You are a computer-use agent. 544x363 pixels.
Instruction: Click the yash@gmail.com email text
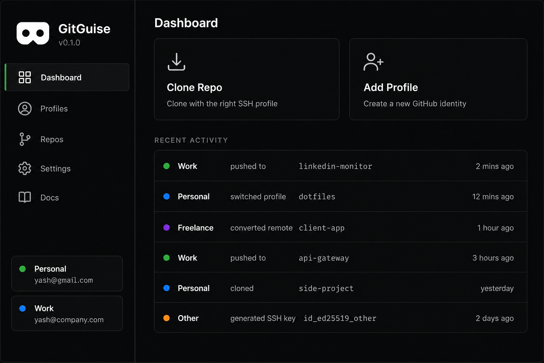(x=64, y=280)
